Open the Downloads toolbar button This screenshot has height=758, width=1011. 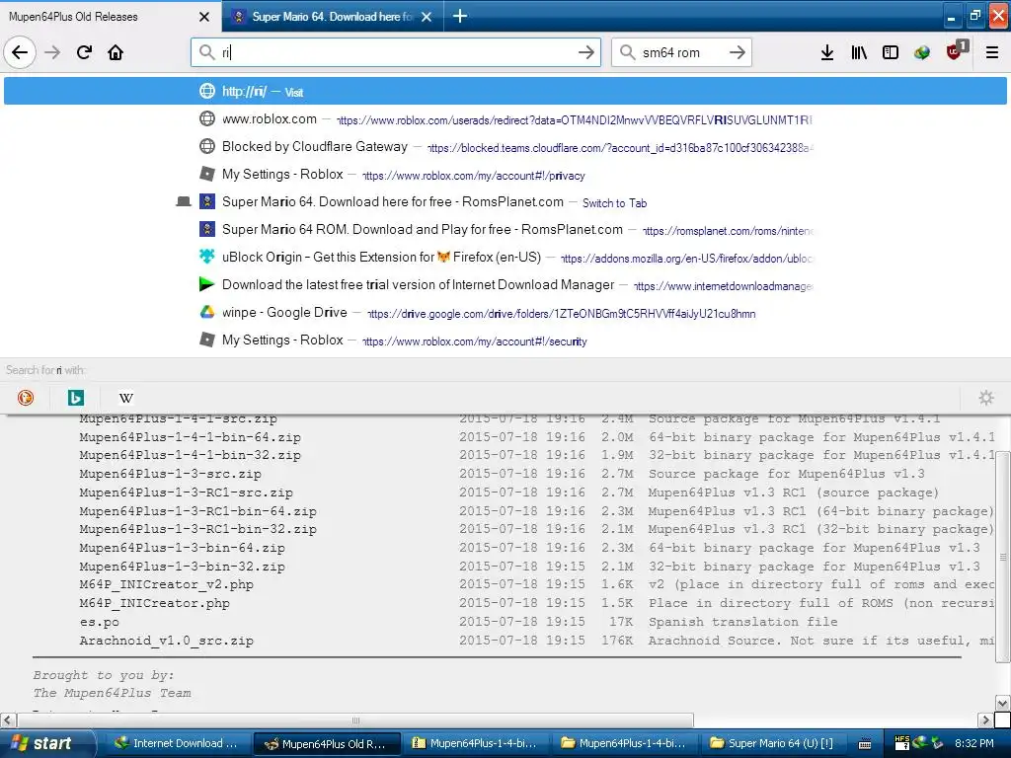point(827,52)
